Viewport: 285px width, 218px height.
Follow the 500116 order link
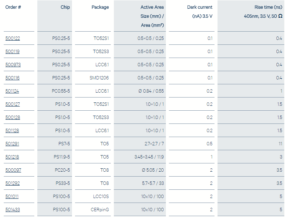click(12, 78)
